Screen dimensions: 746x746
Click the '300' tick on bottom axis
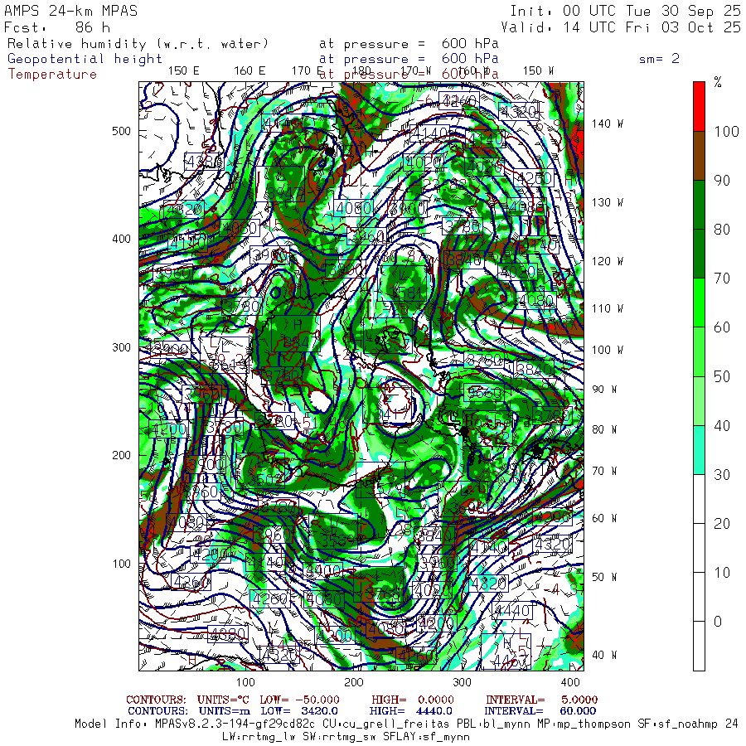pos(462,682)
